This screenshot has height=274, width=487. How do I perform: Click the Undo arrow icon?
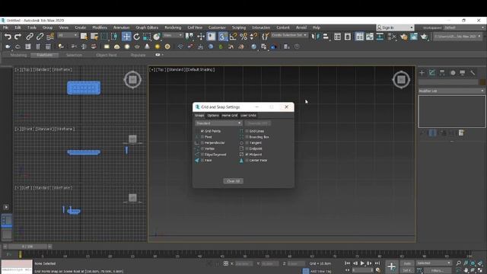pyautogui.click(x=8, y=37)
